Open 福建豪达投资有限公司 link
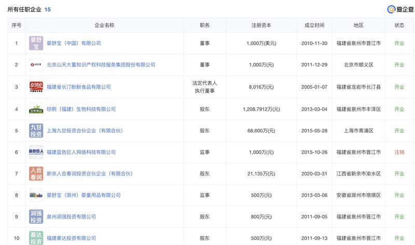415x245 pixels. click(x=71, y=238)
